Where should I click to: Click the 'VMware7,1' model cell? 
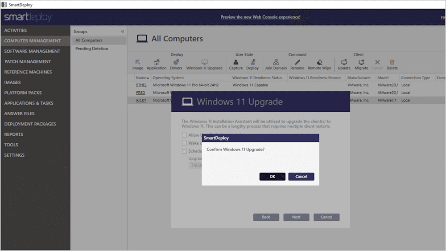(x=387, y=101)
